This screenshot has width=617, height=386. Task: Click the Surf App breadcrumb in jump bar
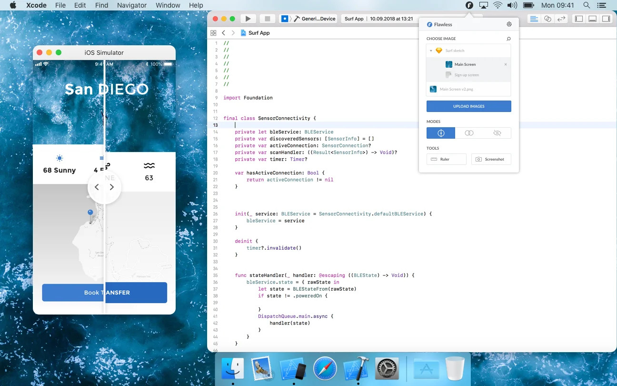tap(255, 33)
